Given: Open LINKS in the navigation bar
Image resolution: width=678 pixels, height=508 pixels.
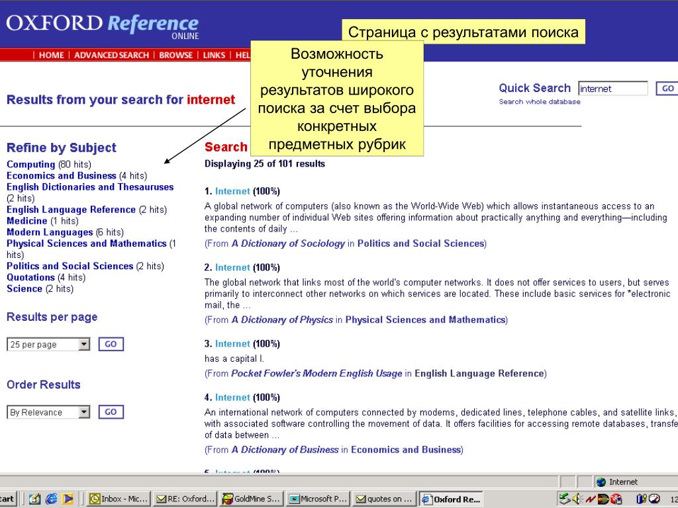Looking at the screenshot, I should click(x=214, y=56).
